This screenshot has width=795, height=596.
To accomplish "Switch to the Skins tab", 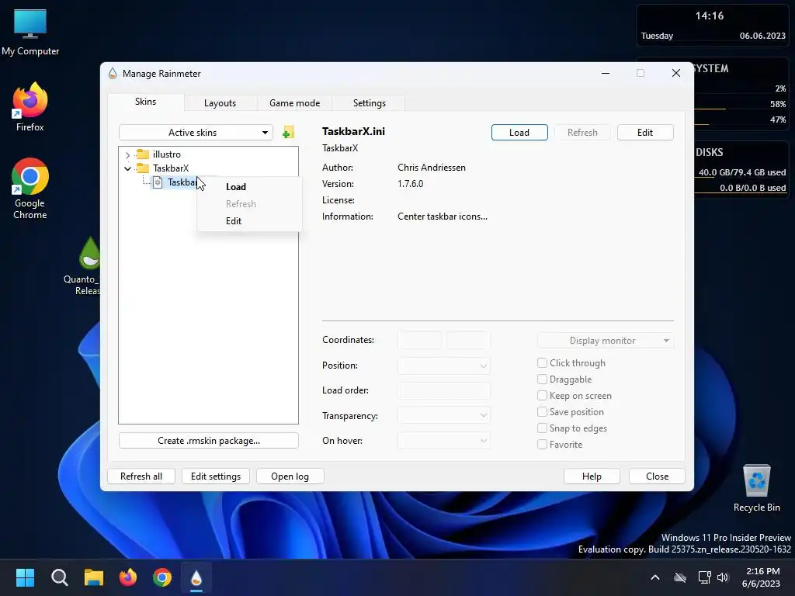I will click(145, 102).
